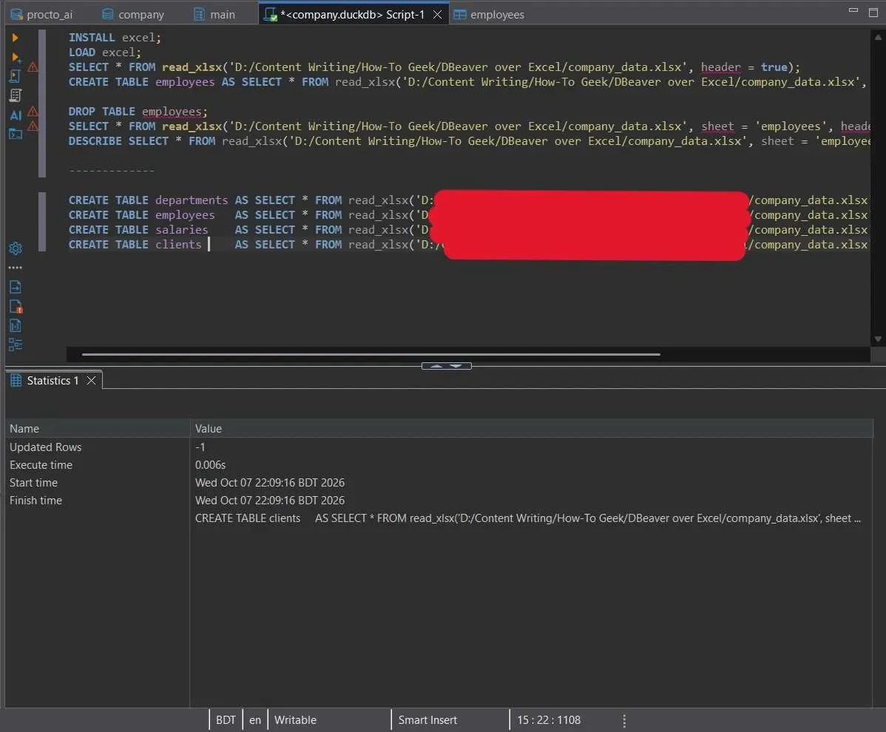Click the status bar vertical dots menu
The image size is (886, 732).
point(623,720)
